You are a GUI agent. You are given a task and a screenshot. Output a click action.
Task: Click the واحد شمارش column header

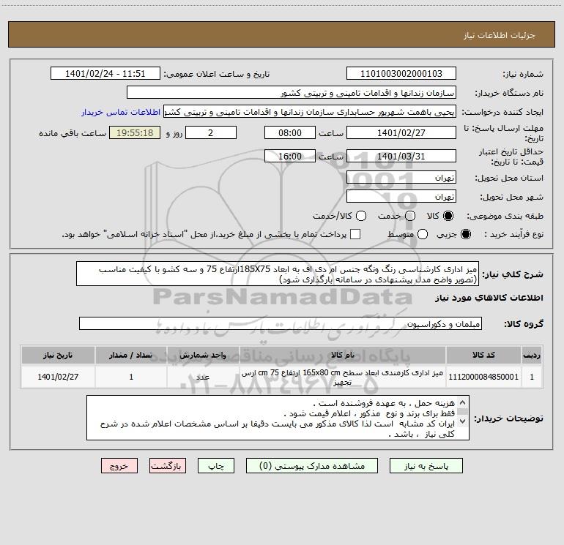tap(203, 355)
